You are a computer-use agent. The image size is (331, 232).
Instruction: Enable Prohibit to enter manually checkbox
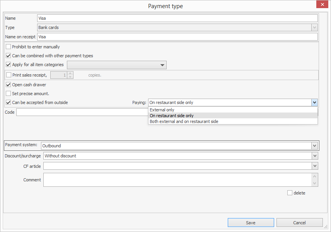click(x=9, y=47)
